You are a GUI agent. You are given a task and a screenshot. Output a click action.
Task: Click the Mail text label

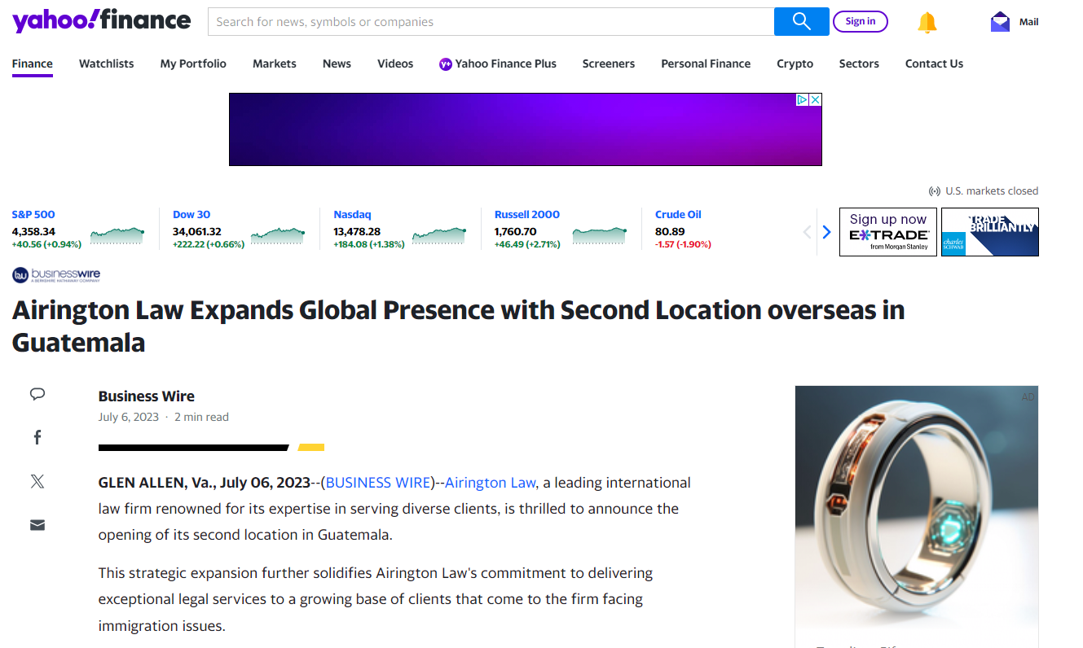pos(1029,22)
